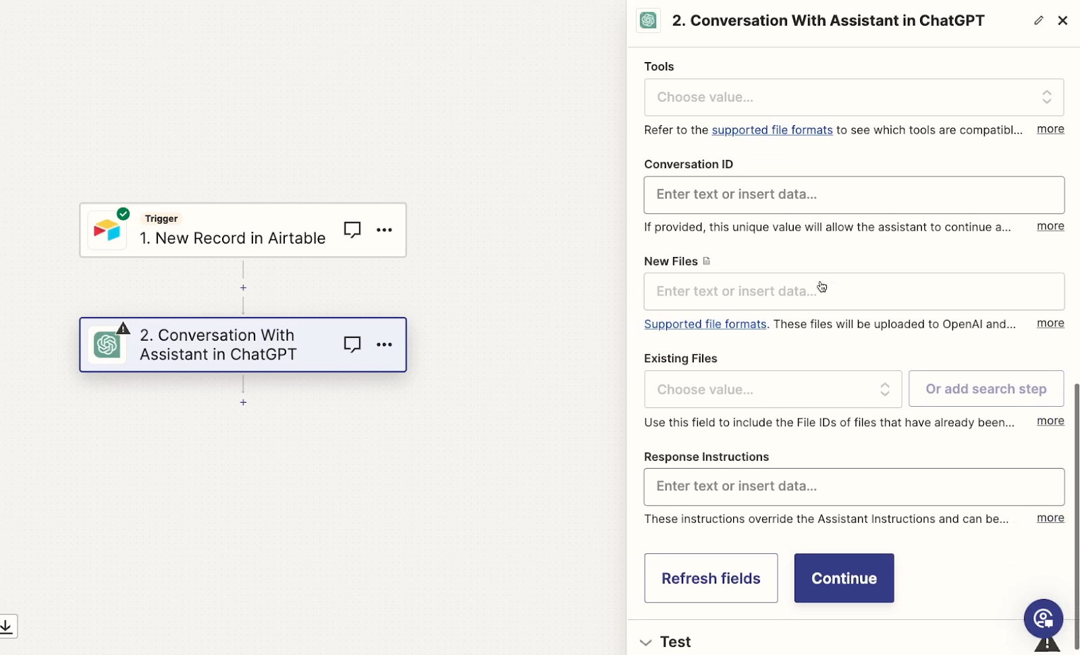Click the Trigger label badge

[161, 219]
